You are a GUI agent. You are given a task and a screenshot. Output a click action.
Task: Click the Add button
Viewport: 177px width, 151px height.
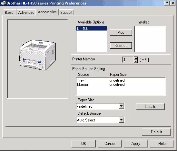[121, 32]
